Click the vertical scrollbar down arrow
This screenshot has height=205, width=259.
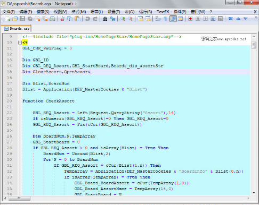[254, 193]
